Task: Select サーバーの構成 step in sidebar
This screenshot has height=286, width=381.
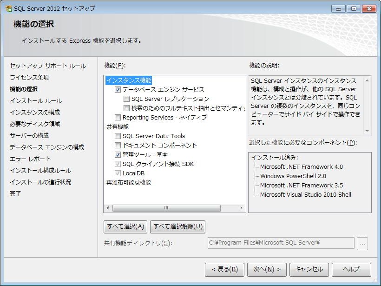Action: 29,135
